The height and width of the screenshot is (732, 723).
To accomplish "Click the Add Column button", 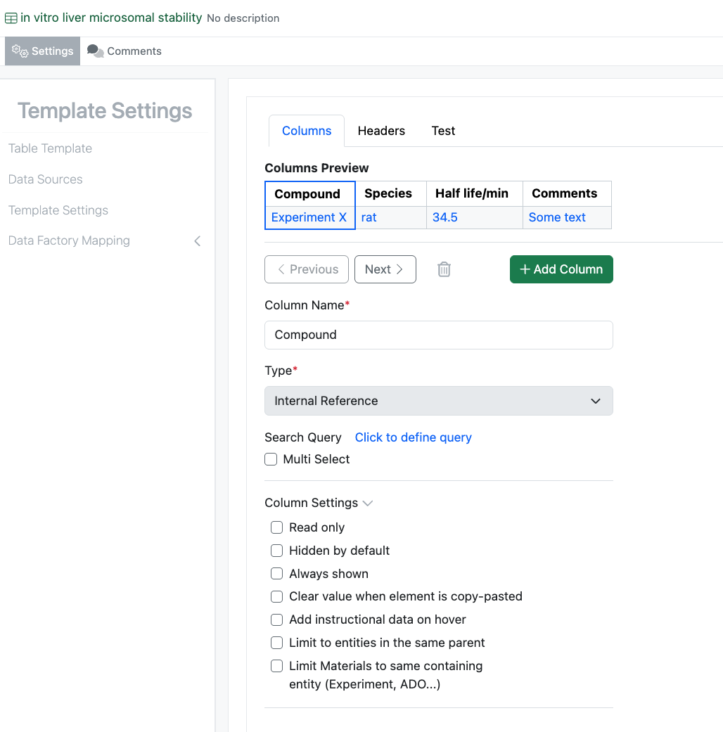I will (x=561, y=269).
